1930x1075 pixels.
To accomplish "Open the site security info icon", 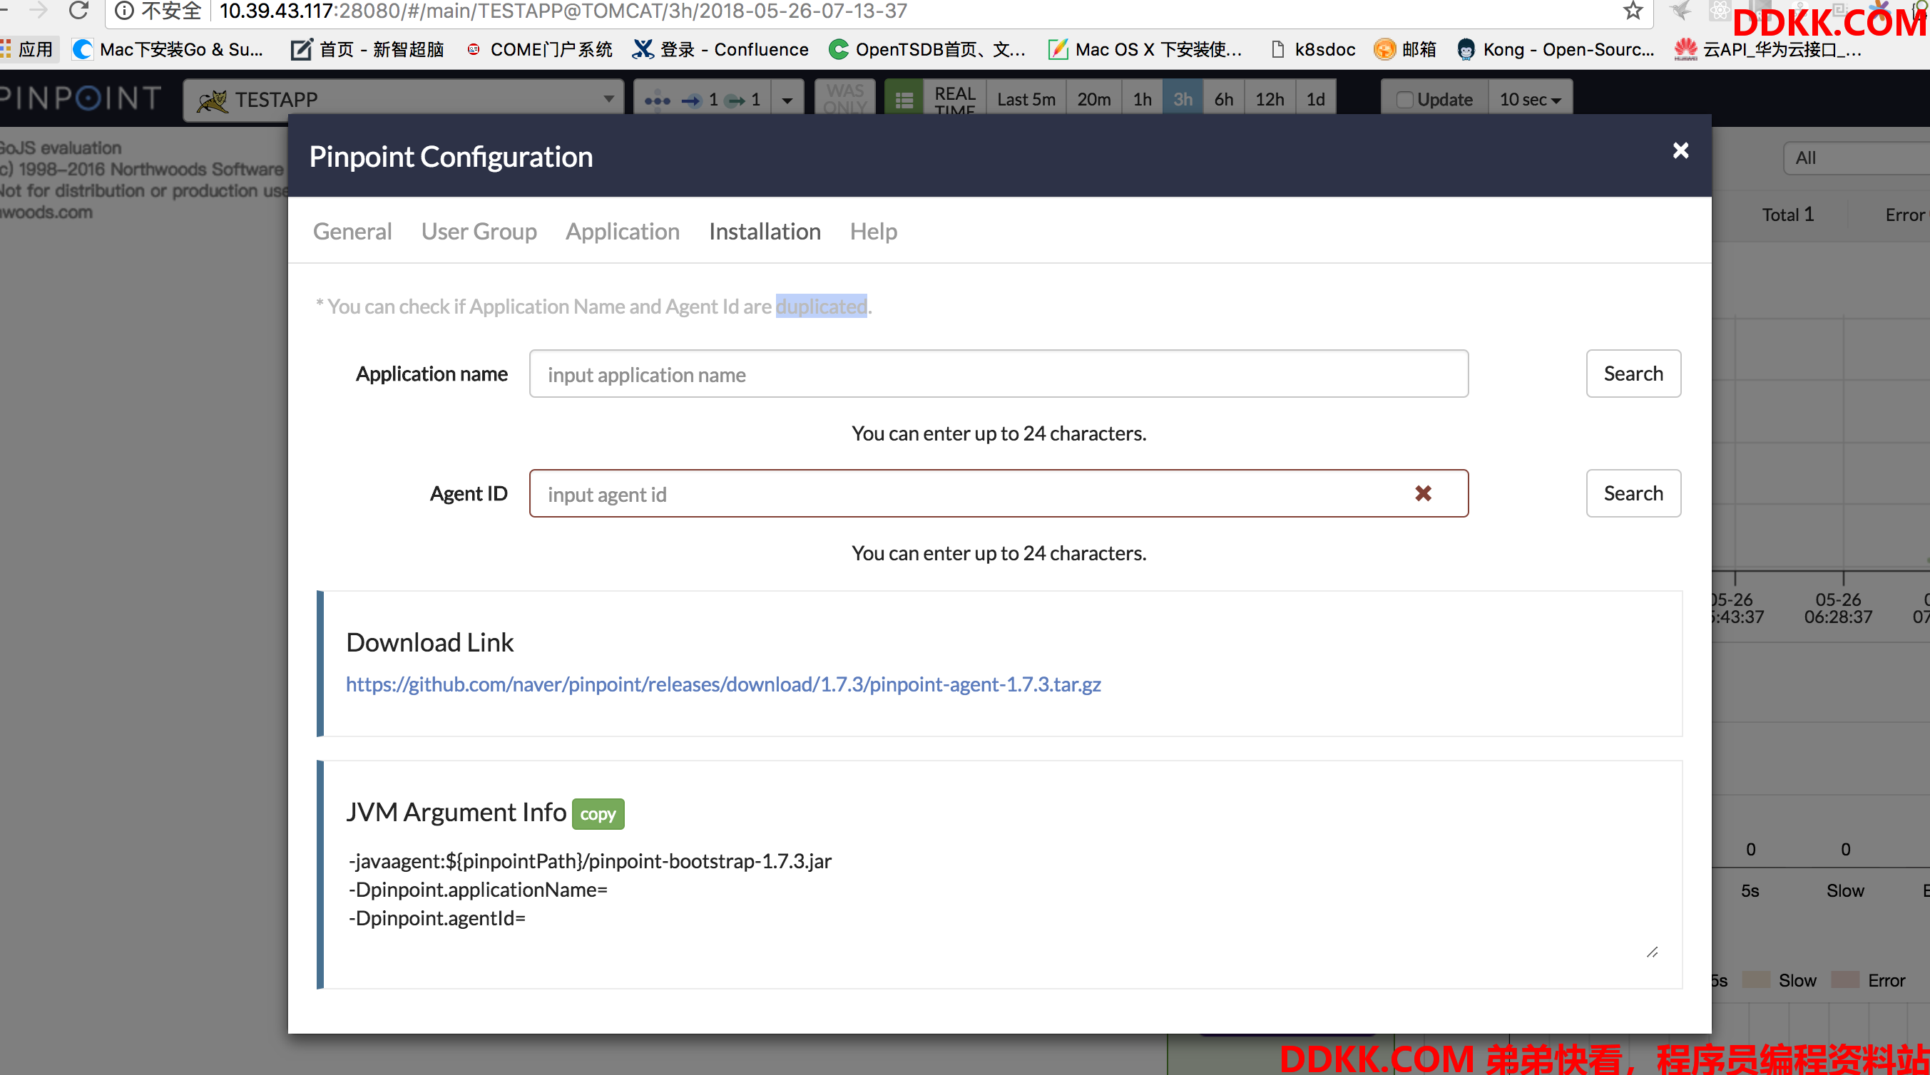I will tap(124, 11).
